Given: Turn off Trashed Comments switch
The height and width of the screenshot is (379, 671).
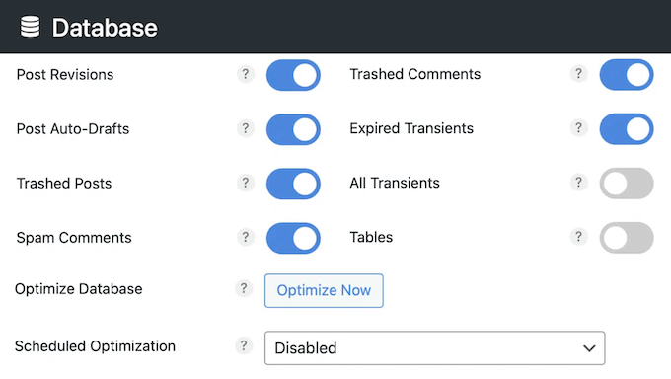Looking at the screenshot, I should pyautogui.click(x=627, y=74).
